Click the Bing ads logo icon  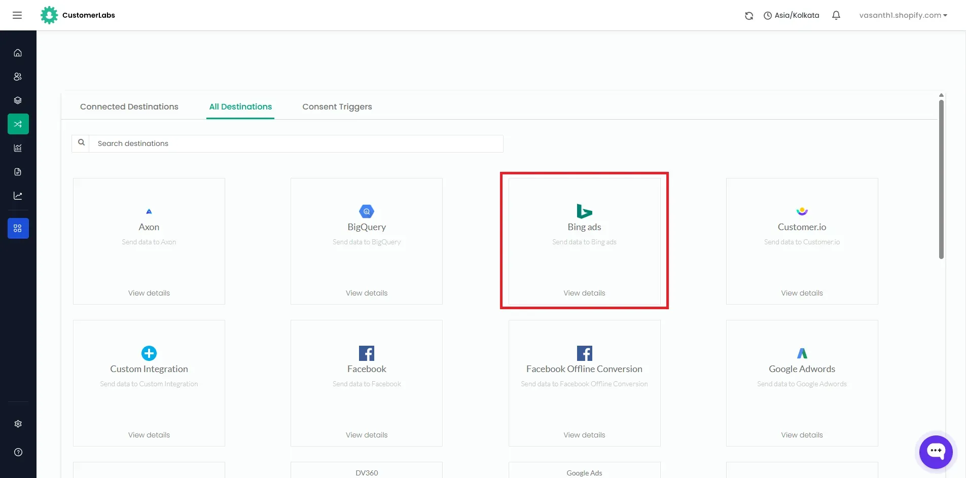(x=584, y=211)
